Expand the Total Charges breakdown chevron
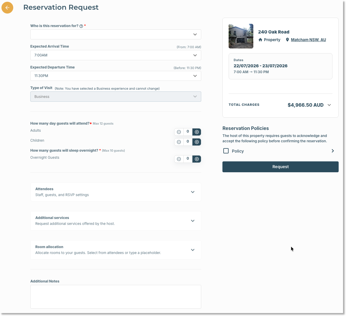This screenshot has width=346, height=316. 329,105
